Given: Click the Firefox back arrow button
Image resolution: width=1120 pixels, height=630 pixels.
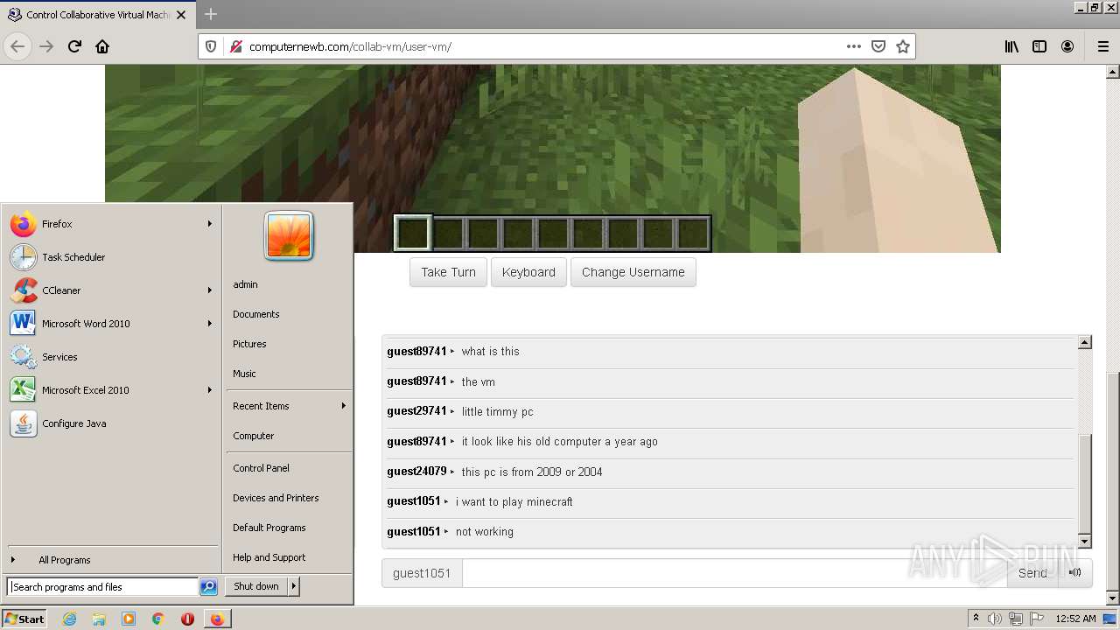Looking at the screenshot, I should [x=18, y=46].
